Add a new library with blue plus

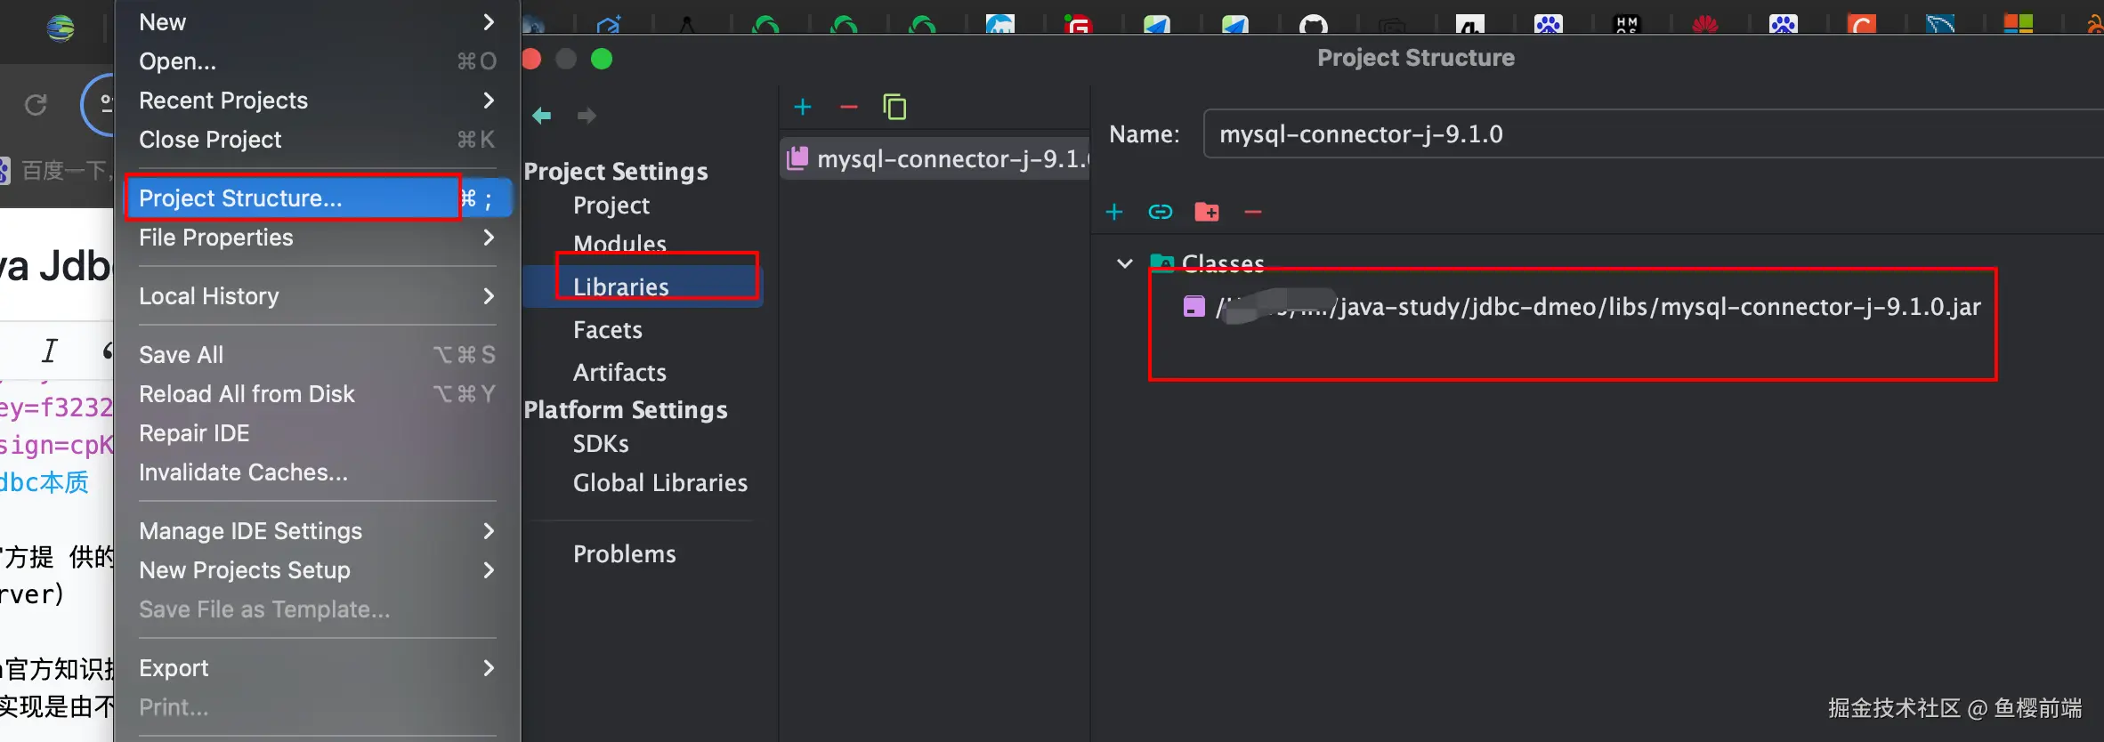[x=803, y=108]
